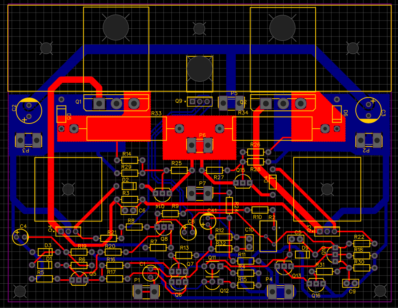Click capacitor C6
This screenshot has width=398, height=308.
pos(129,210)
